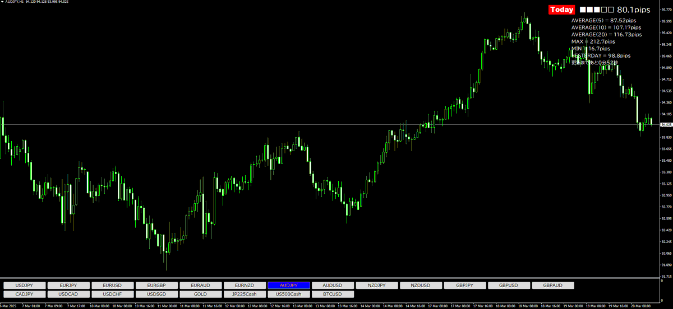Click the AUDJPY,H1 chart title text
This screenshot has width=673, height=309.
[15, 2]
